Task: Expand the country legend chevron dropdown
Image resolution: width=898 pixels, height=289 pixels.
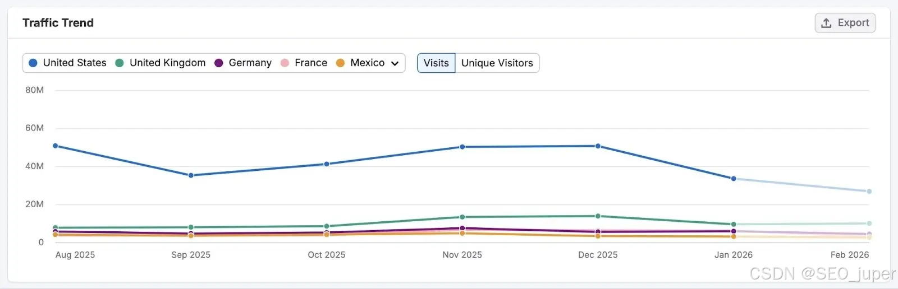Action: pos(395,63)
